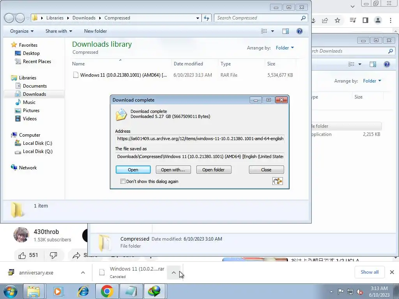Image resolution: width=399 pixels, height=299 pixels.
Task: Expand options arrow for Windows 11 rar download
Action: click(x=173, y=273)
